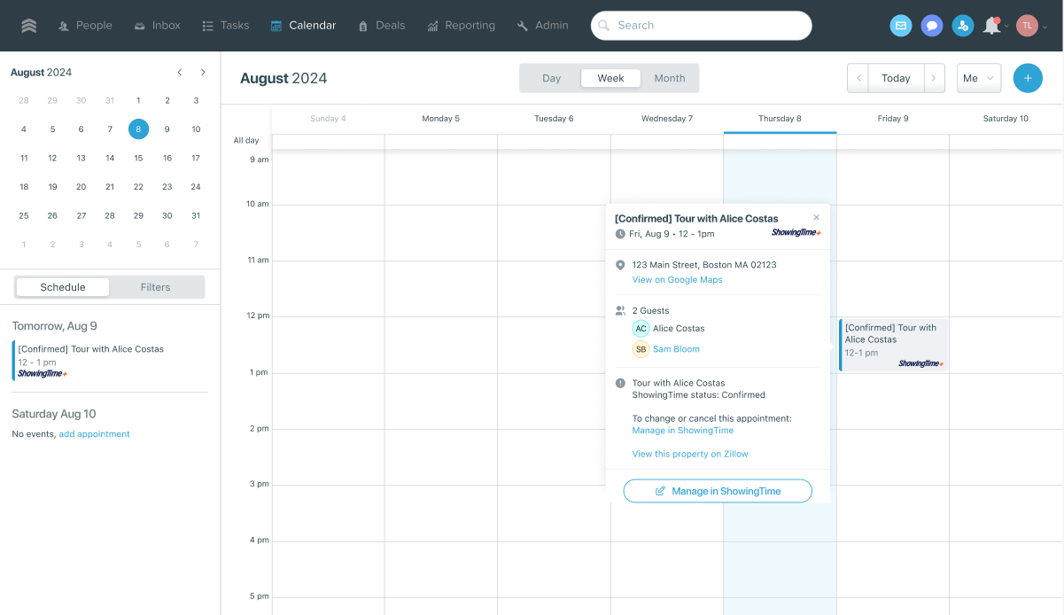This screenshot has height=615, width=1064.
Task: Click View on Google Maps link
Action: (677, 280)
